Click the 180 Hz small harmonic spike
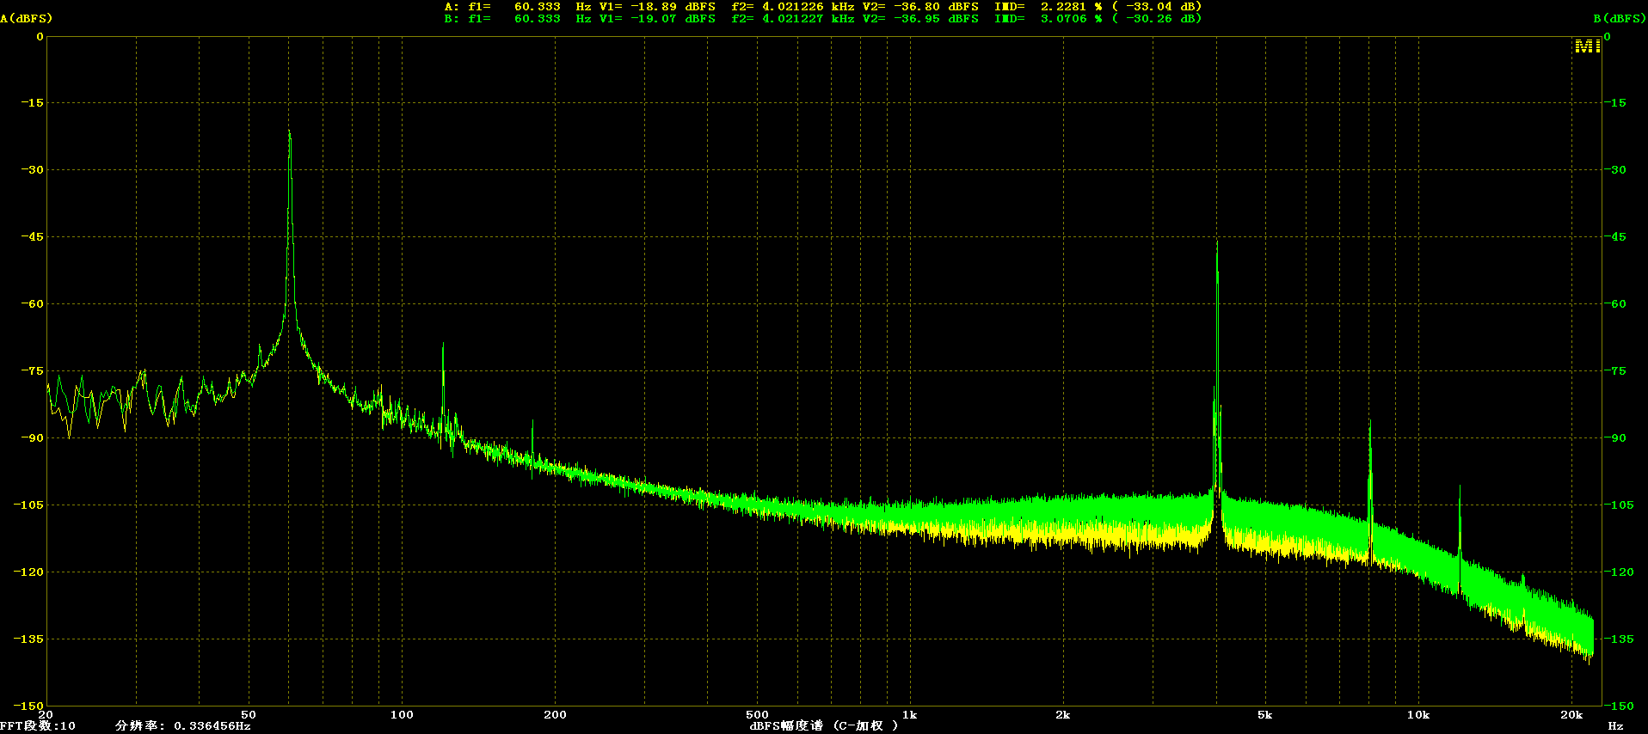Image resolution: width=1648 pixels, height=734 pixels. 532,423
